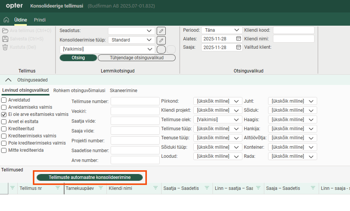Enable the Arveldatud checkbox

tap(4, 100)
